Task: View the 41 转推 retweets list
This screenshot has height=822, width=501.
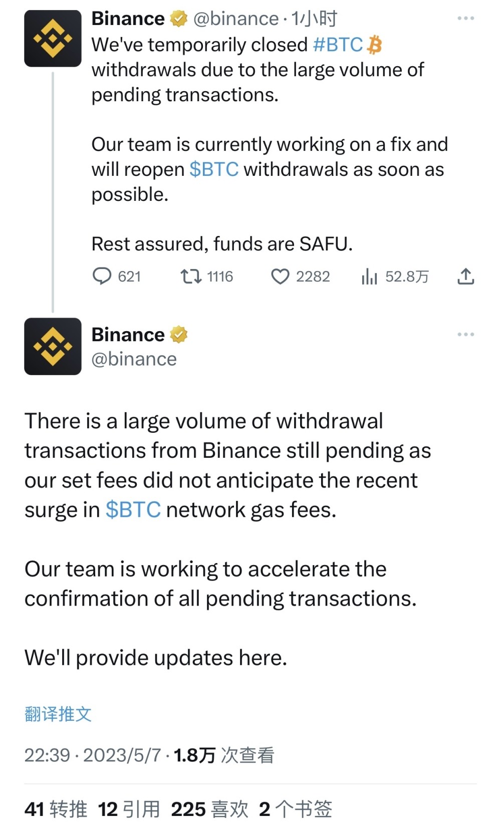Action: click(56, 809)
